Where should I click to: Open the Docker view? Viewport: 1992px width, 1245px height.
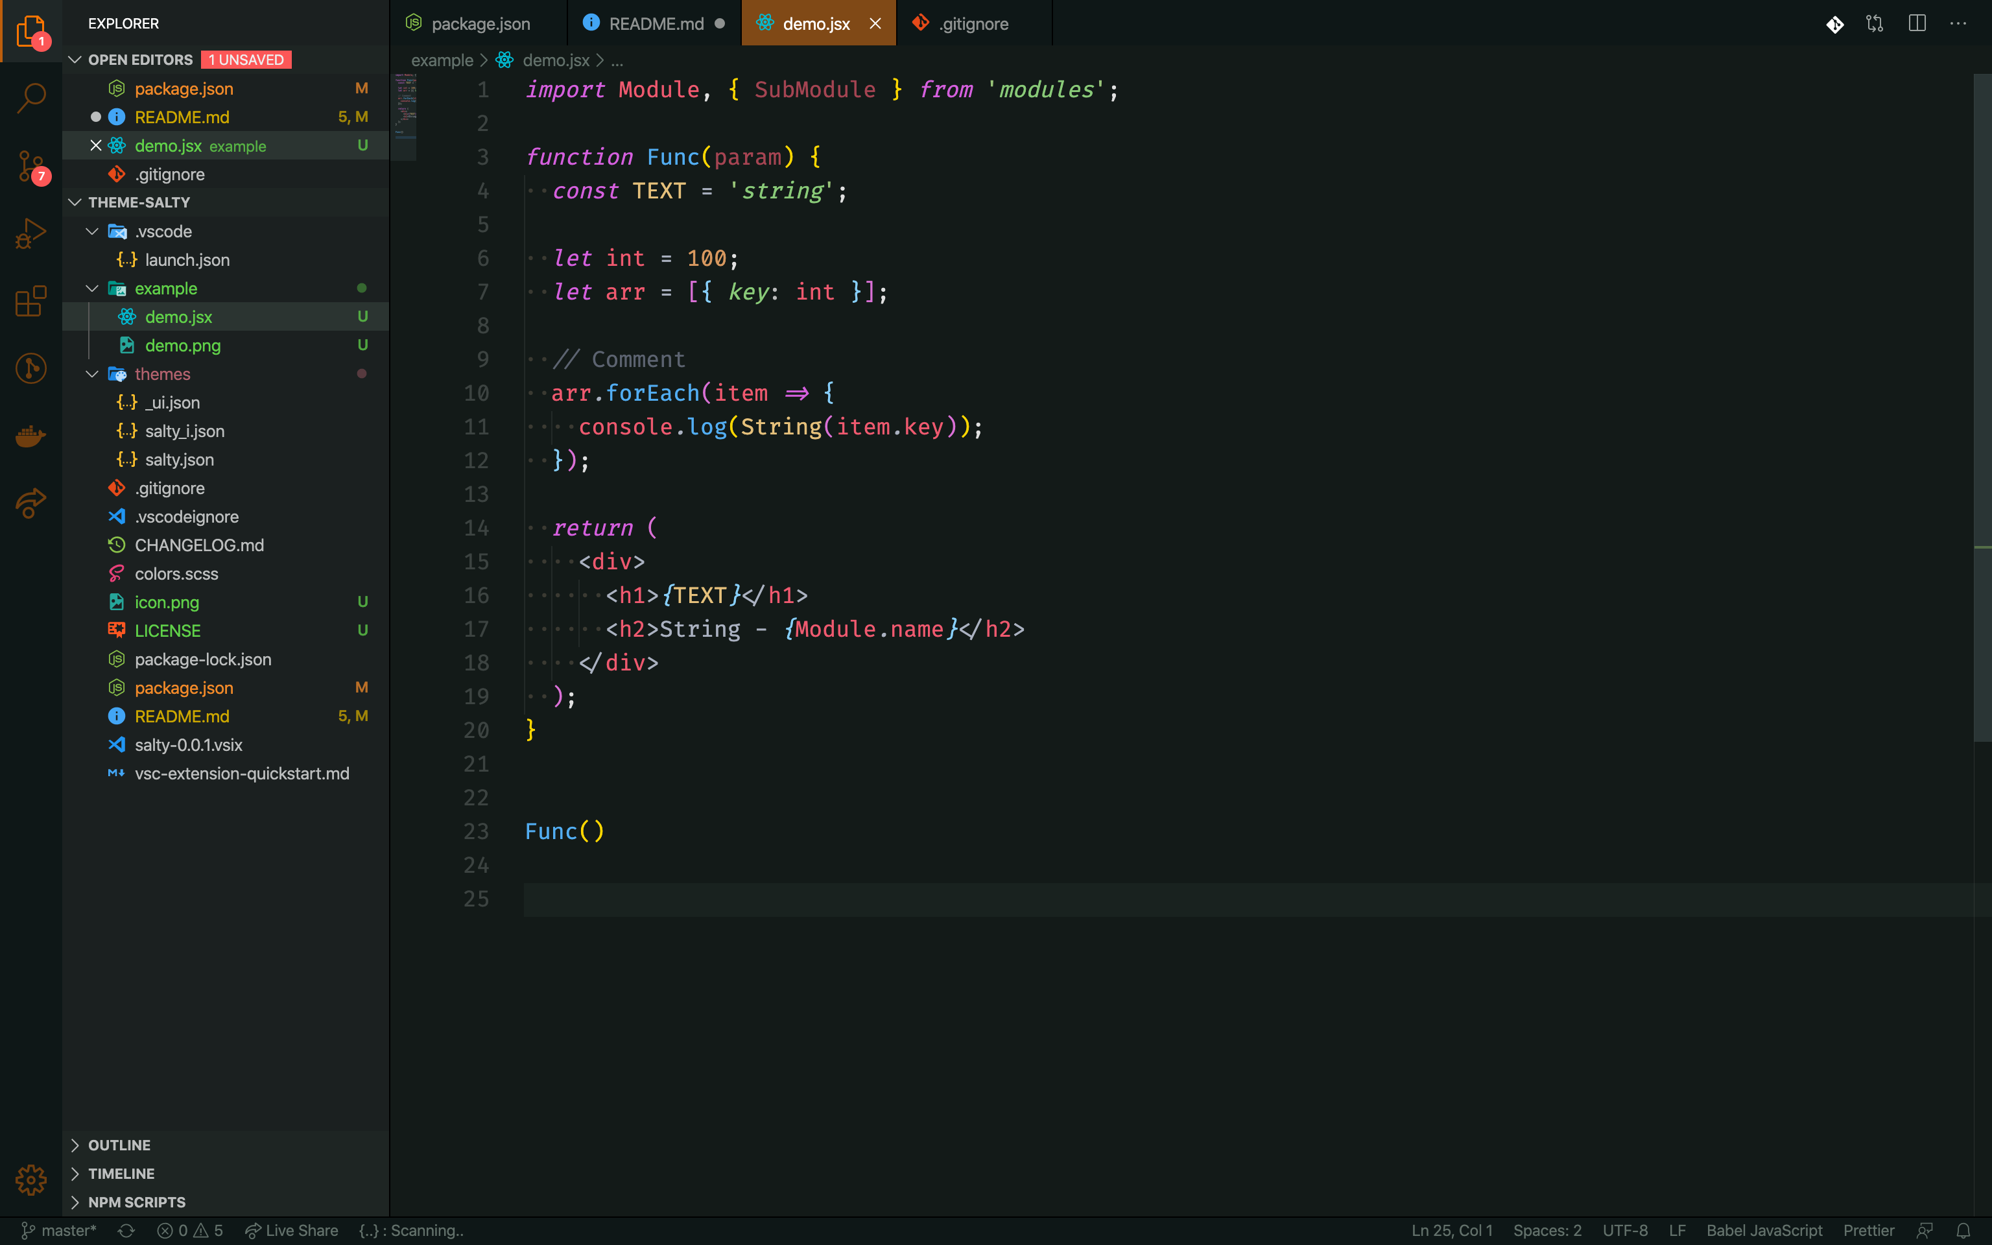(30, 436)
